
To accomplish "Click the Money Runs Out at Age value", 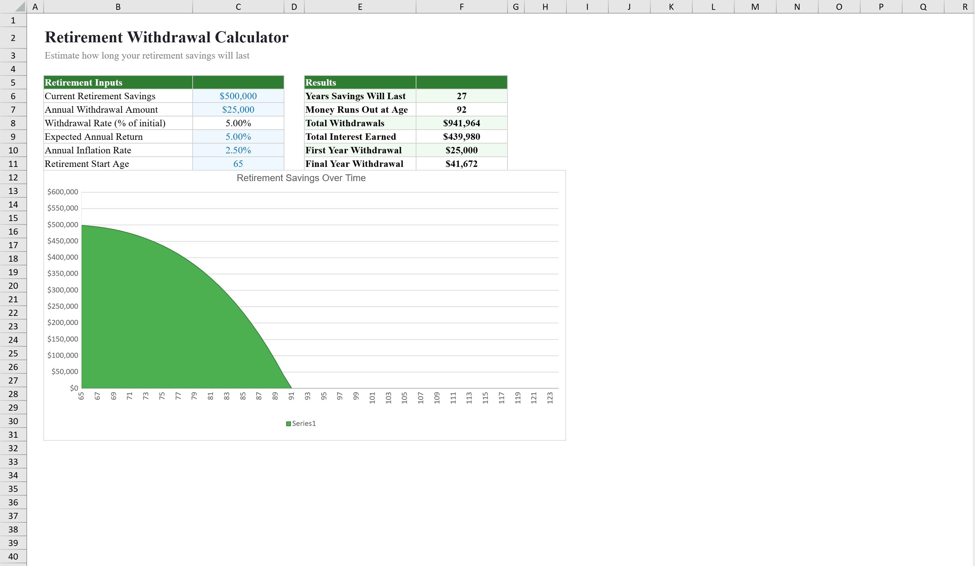I will coord(461,109).
